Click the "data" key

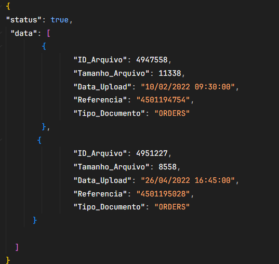tap(24, 33)
